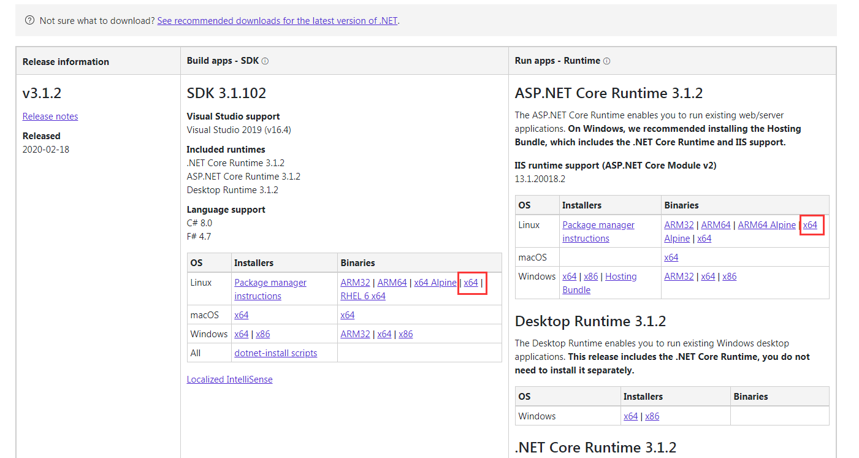Download ASP.NET Core Runtime ARM32 Linux binary
Screen dimensions: 859x458
coord(679,224)
